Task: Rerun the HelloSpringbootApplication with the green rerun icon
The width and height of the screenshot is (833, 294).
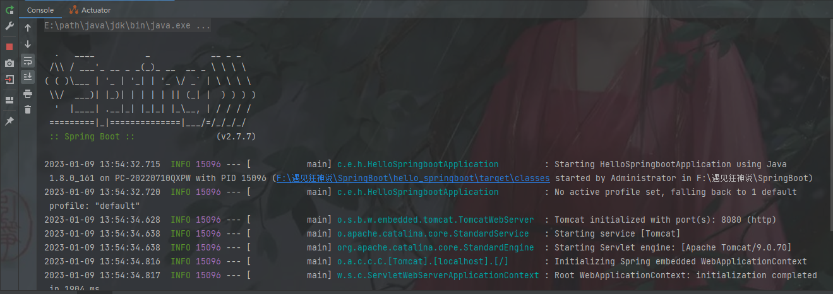Action: 9,10
